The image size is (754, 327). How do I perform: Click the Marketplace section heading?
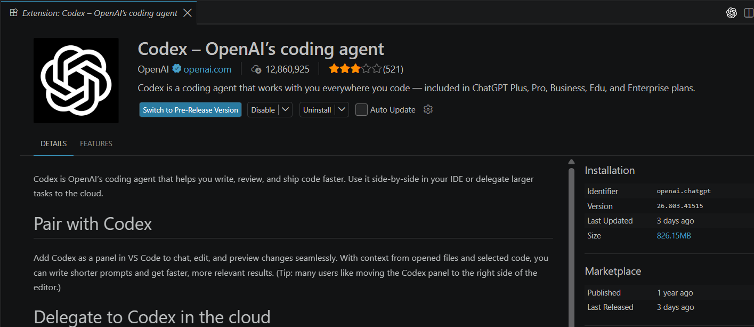613,271
